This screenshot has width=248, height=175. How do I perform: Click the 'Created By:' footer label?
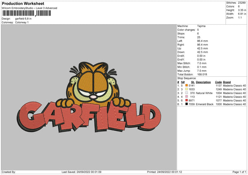click(x=9, y=172)
